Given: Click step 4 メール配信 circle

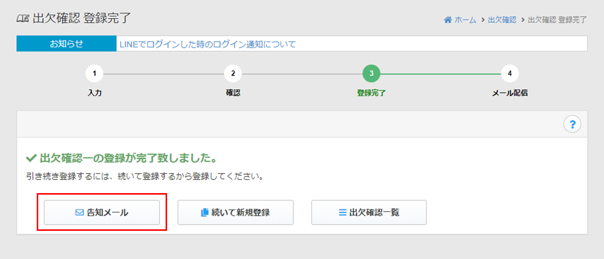Looking at the screenshot, I should point(509,73).
